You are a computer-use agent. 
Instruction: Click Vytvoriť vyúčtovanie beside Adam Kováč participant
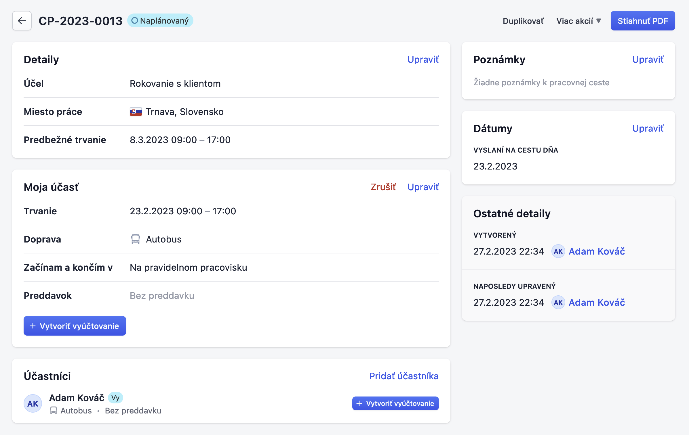point(395,403)
